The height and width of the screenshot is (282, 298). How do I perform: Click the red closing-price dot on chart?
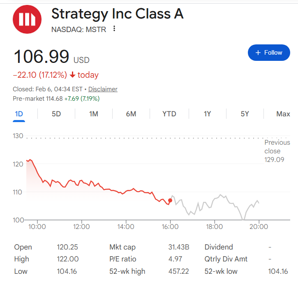(170, 200)
